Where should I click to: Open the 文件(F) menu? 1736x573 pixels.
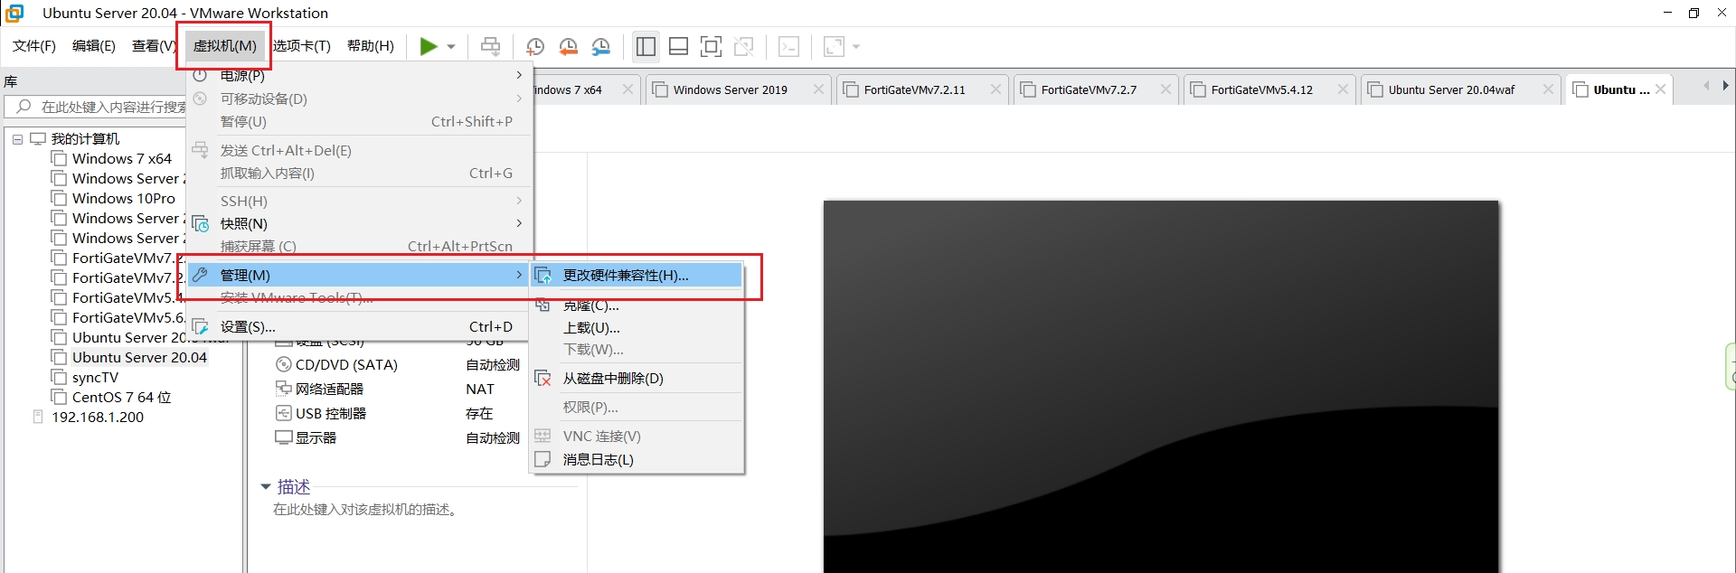click(34, 46)
